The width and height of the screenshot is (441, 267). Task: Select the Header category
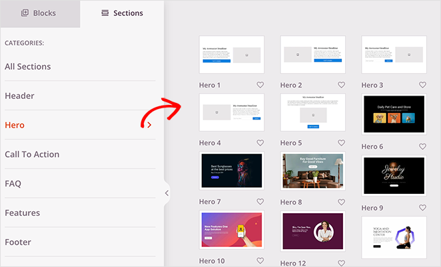click(x=80, y=96)
